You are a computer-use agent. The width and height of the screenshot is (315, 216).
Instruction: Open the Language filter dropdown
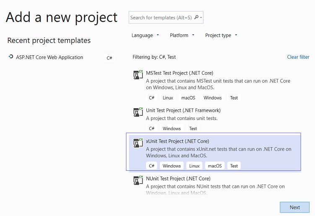145,35
